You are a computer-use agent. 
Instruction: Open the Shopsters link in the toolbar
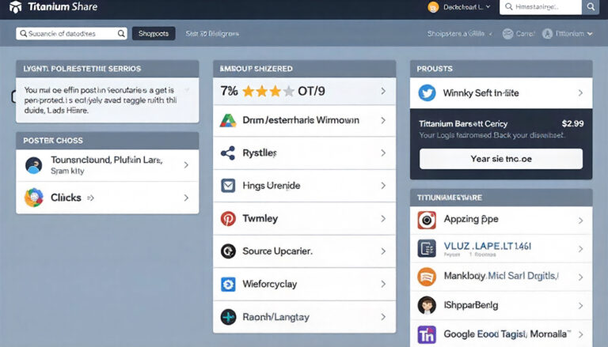point(455,34)
